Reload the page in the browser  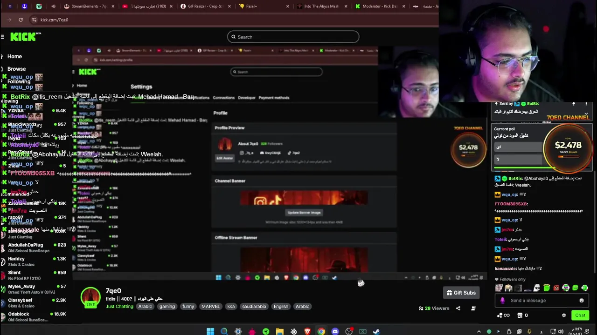[x=21, y=20]
